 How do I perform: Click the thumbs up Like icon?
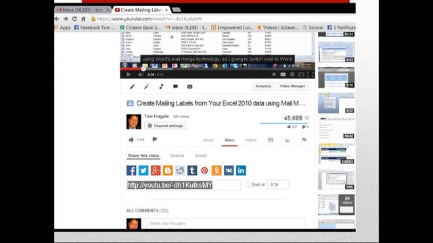pyautogui.click(x=131, y=140)
